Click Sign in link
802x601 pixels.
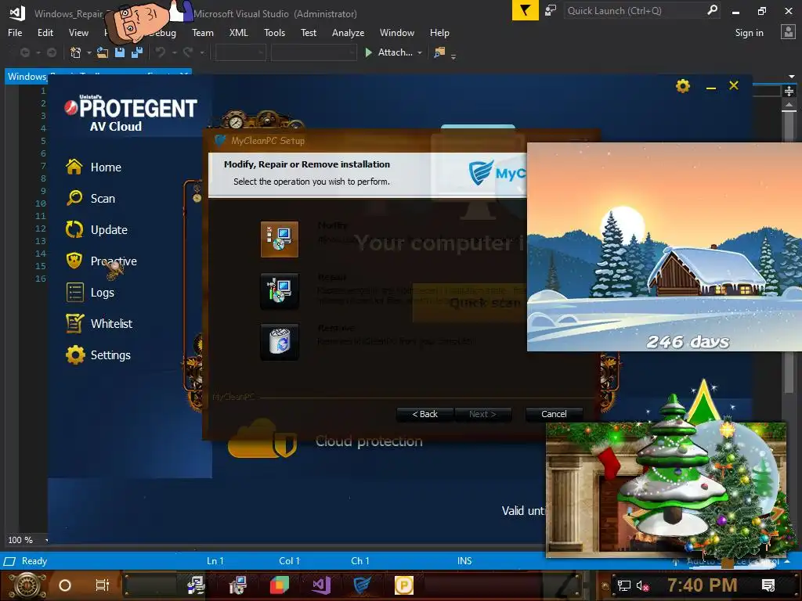[749, 33]
